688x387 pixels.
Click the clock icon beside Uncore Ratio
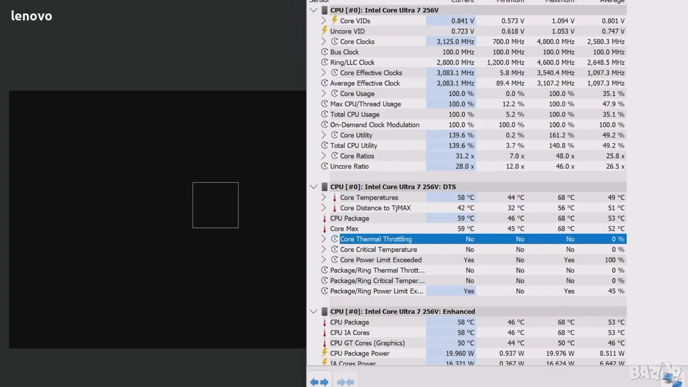325,166
